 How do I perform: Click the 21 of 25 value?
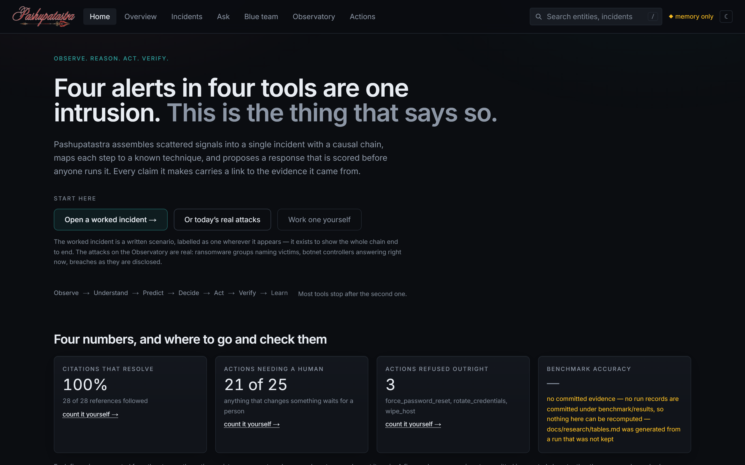[256, 384]
